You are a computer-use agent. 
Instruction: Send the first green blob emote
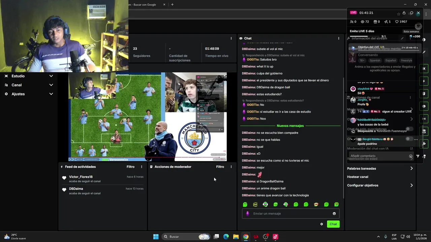click(245, 204)
